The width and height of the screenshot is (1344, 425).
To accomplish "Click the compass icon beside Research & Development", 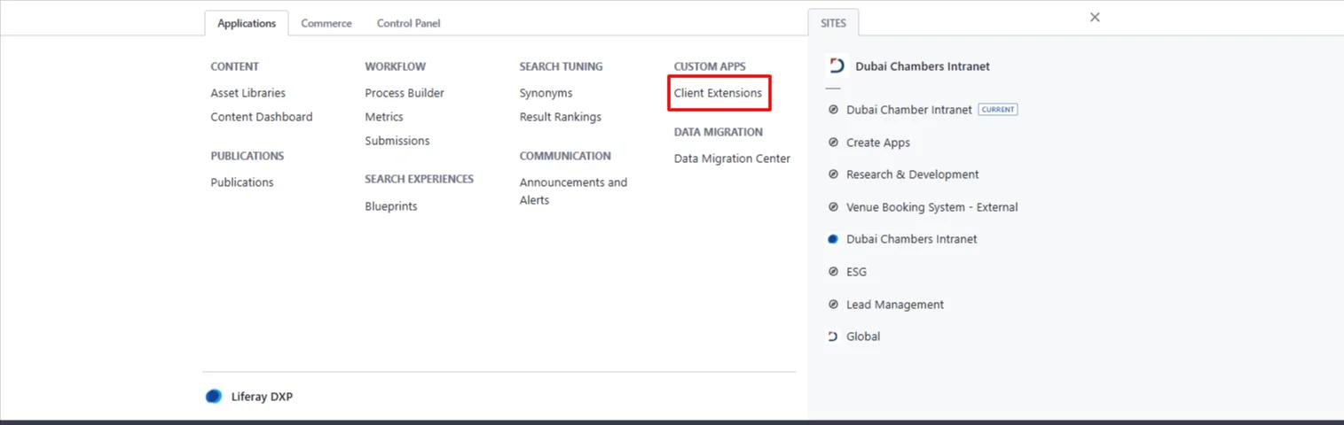I will click(x=833, y=174).
